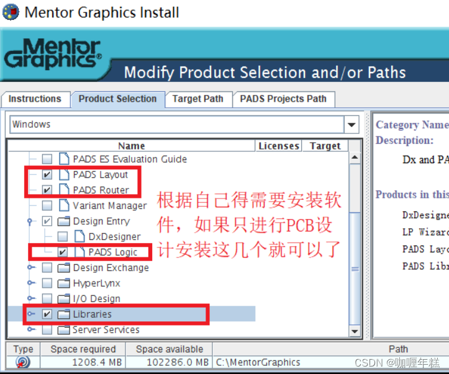Click the target type icon beside 1208.4 MB
The image size is (449, 374).
(23, 362)
